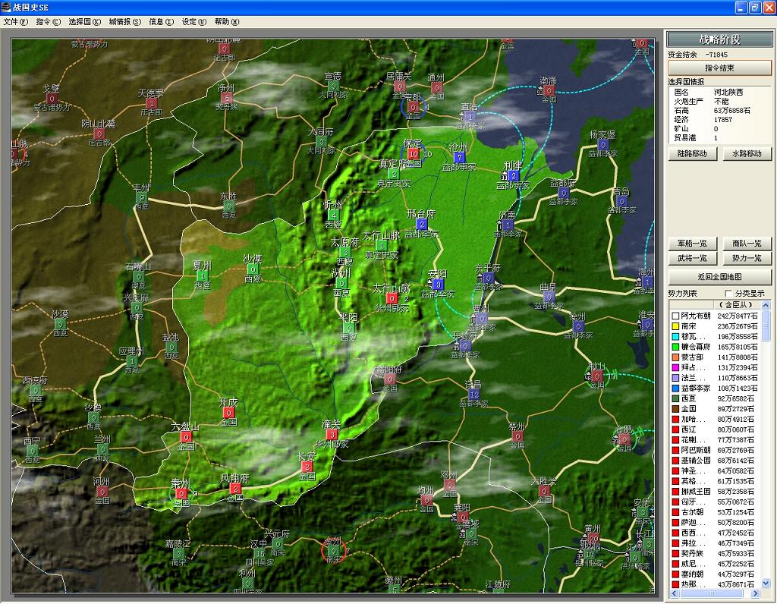This screenshot has height=604, width=777.
Task: Click the 安阳 city marker on map
Action: click(x=438, y=285)
